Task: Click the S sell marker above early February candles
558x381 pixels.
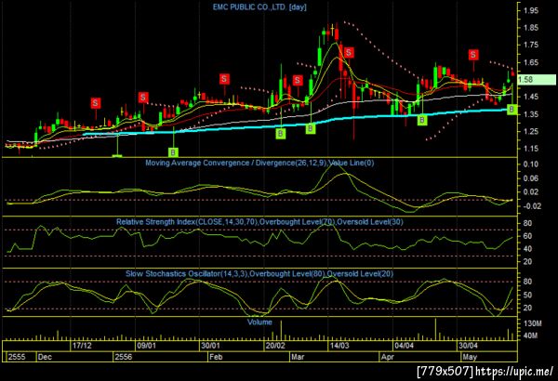Action: click(224, 79)
